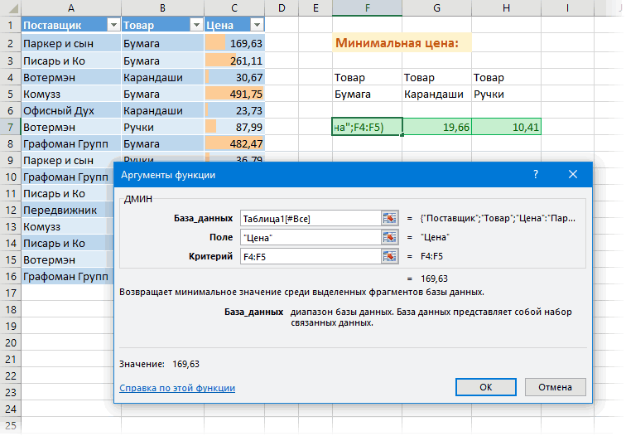Cancel the dialog with Отмена
Viewport: 626px width, 436px height.
click(x=555, y=387)
